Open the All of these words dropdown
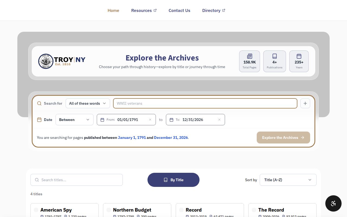Viewport: 347px width, 217px height. pyautogui.click(x=88, y=103)
